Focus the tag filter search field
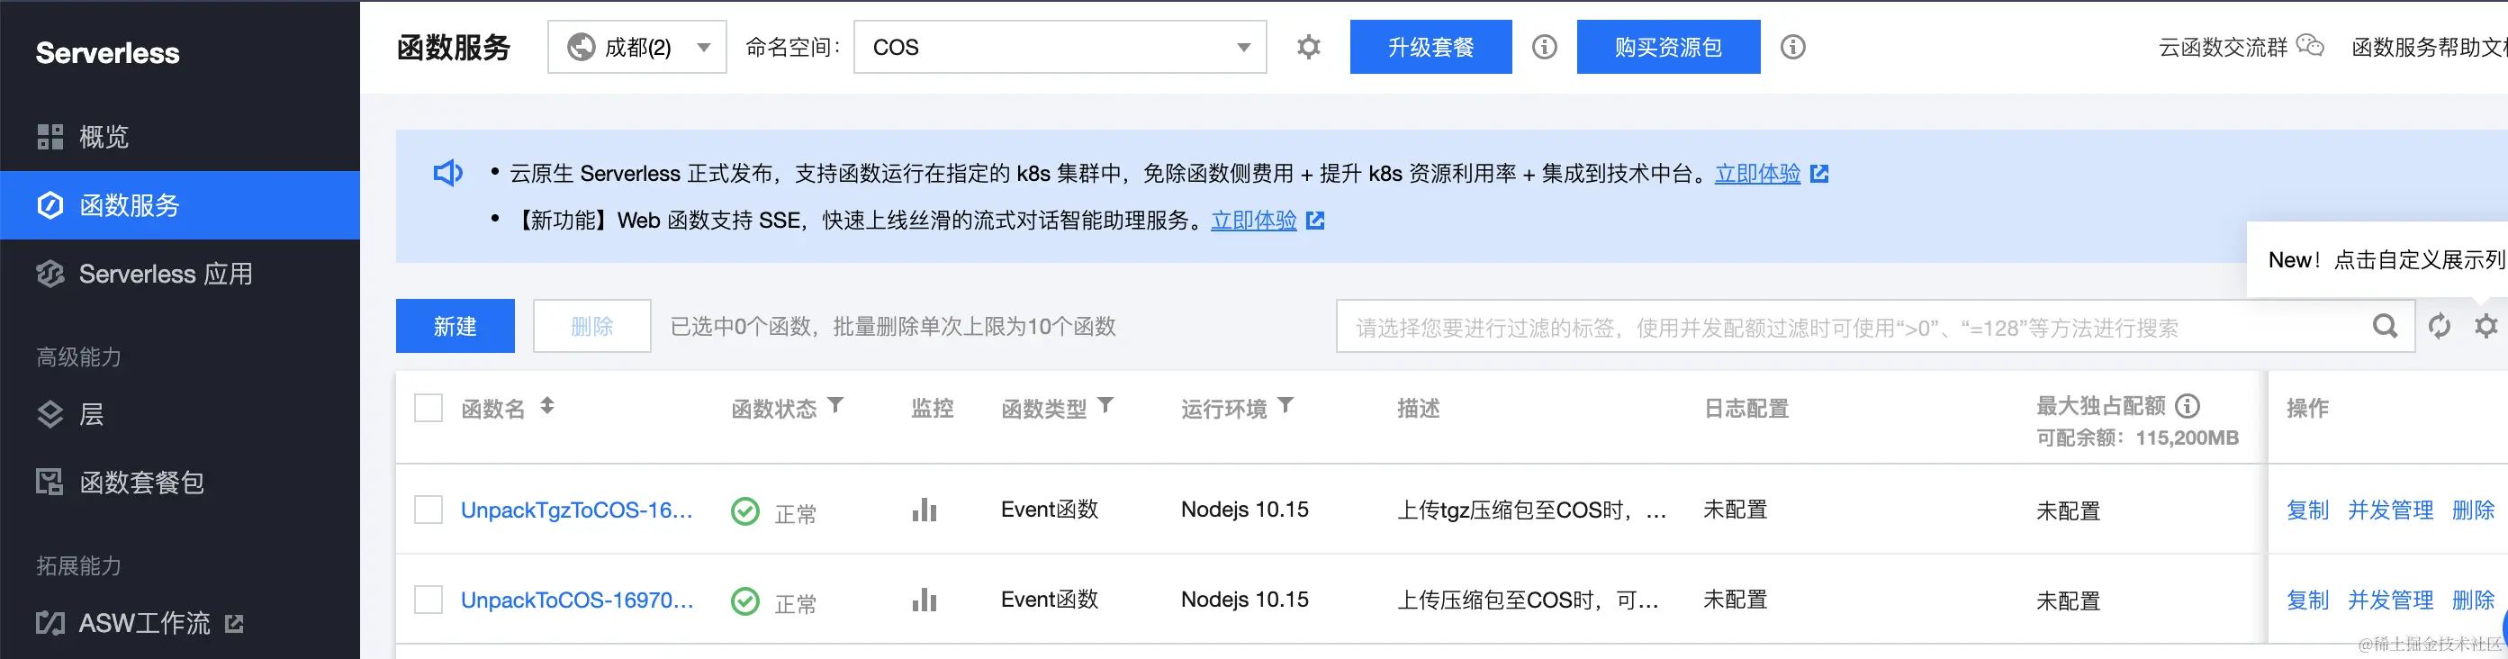 click(x=1854, y=326)
